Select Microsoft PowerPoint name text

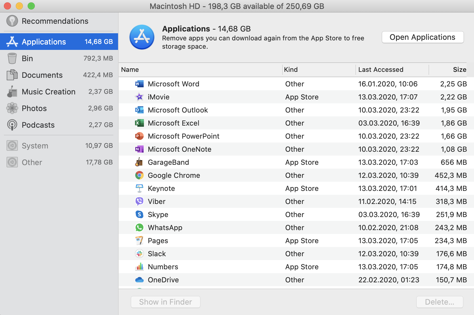(x=183, y=136)
